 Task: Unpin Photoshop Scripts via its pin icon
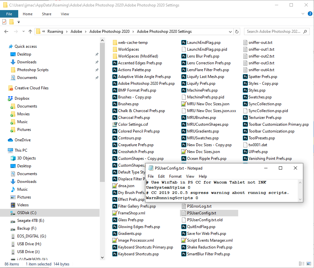click(x=97, y=70)
